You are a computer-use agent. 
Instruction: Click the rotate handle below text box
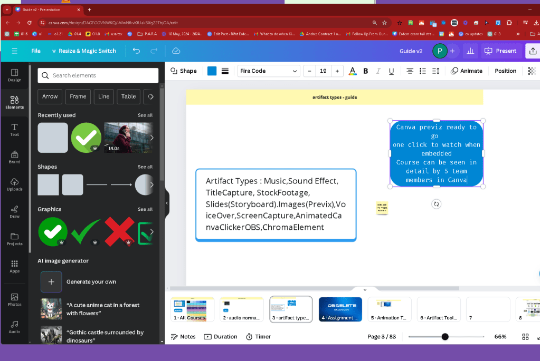(x=437, y=204)
